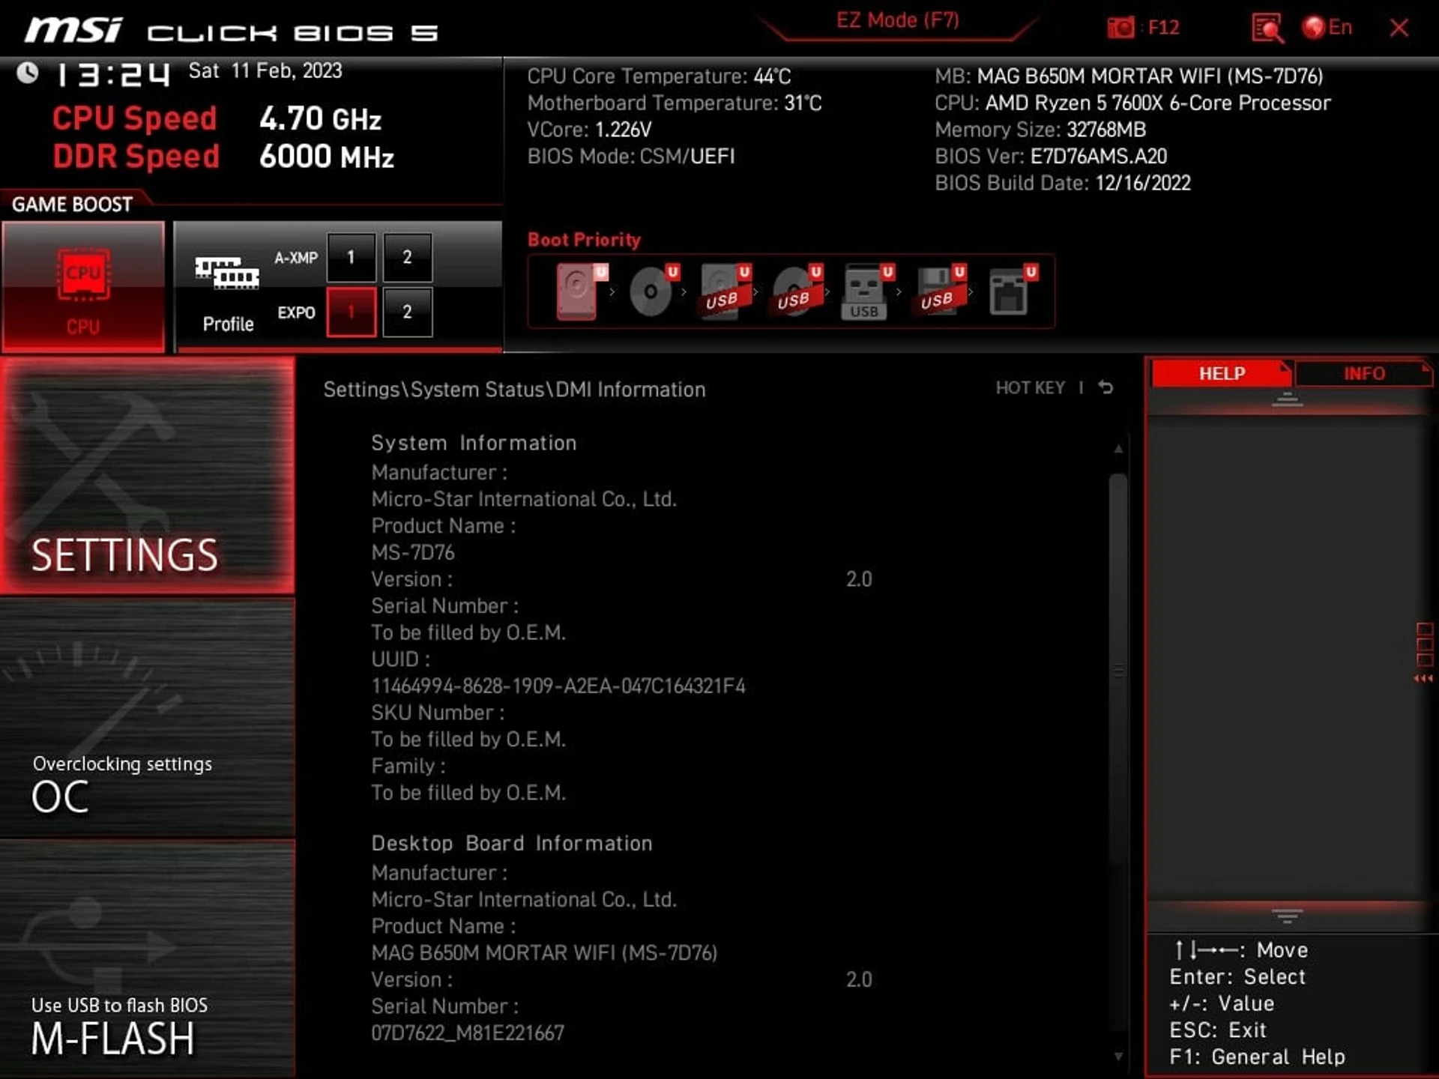1439x1079 pixels.
Task: Click the HOT KEY label
Action: click(1030, 387)
